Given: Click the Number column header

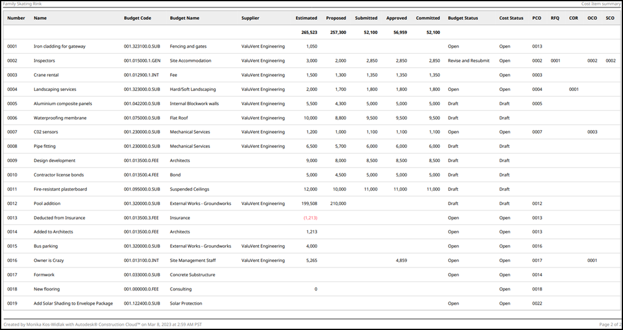Looking at the screenshot, I should tap(16, 18).
